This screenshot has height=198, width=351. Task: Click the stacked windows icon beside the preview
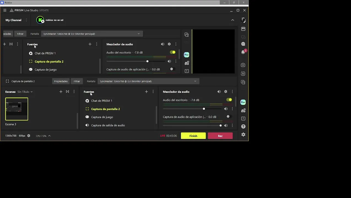point(187,35)
